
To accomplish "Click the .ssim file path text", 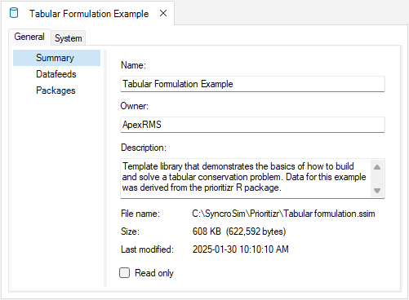I will [x=283, y=214].
